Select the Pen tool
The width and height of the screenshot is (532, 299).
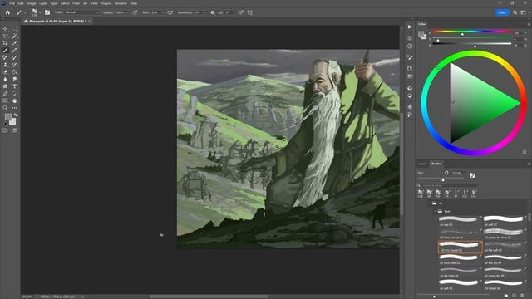pyautogui.click(x=5, y=94)
